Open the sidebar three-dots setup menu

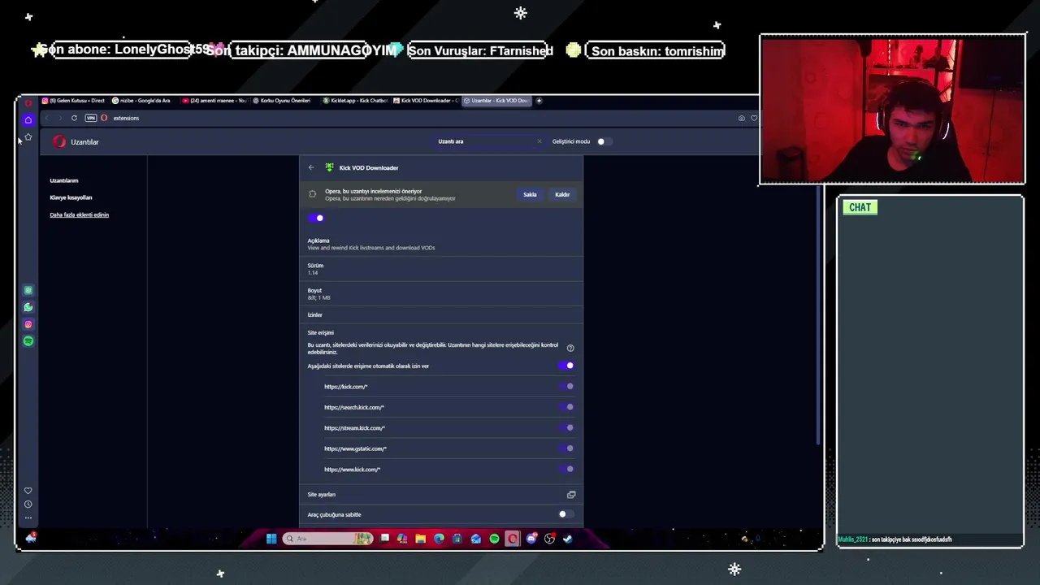tap(28, 518)
